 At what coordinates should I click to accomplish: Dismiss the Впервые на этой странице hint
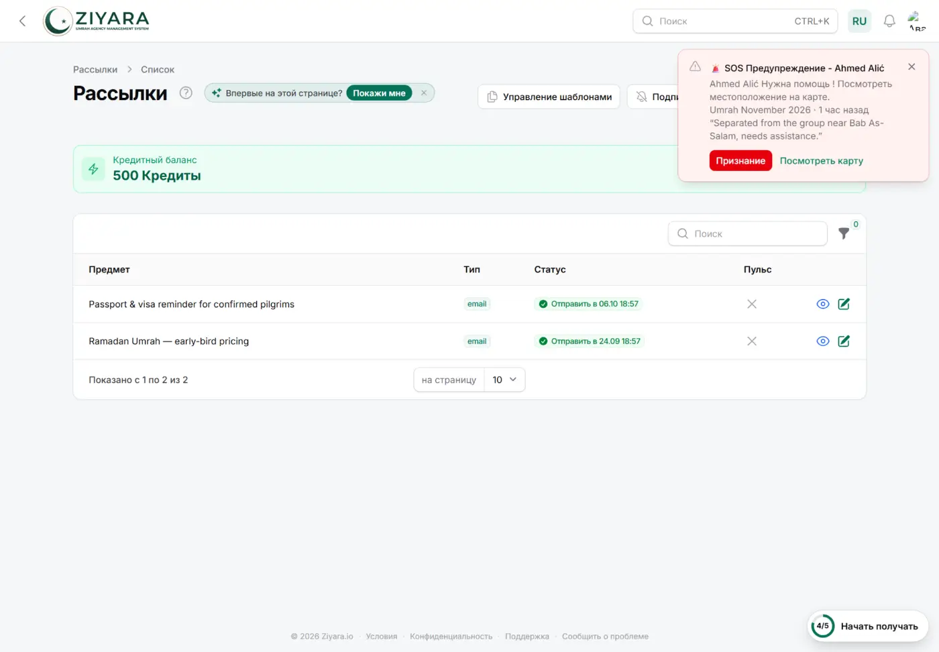coord(424,93)
